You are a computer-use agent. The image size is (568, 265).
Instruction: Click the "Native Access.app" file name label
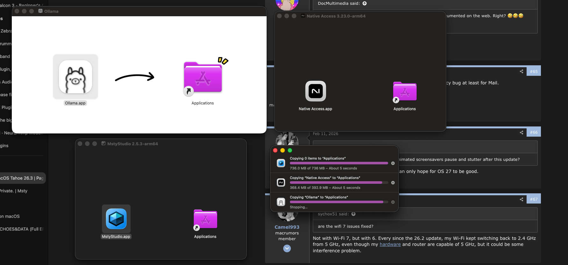coord(315,109)
